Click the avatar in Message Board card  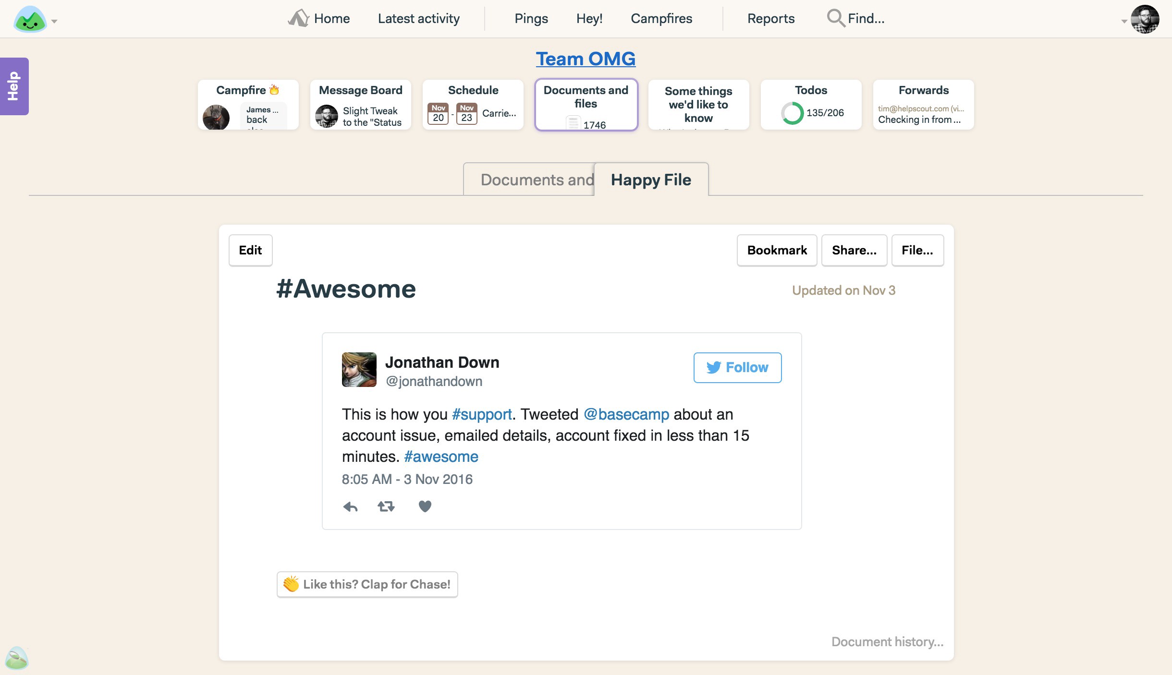(x=327, y=116)
